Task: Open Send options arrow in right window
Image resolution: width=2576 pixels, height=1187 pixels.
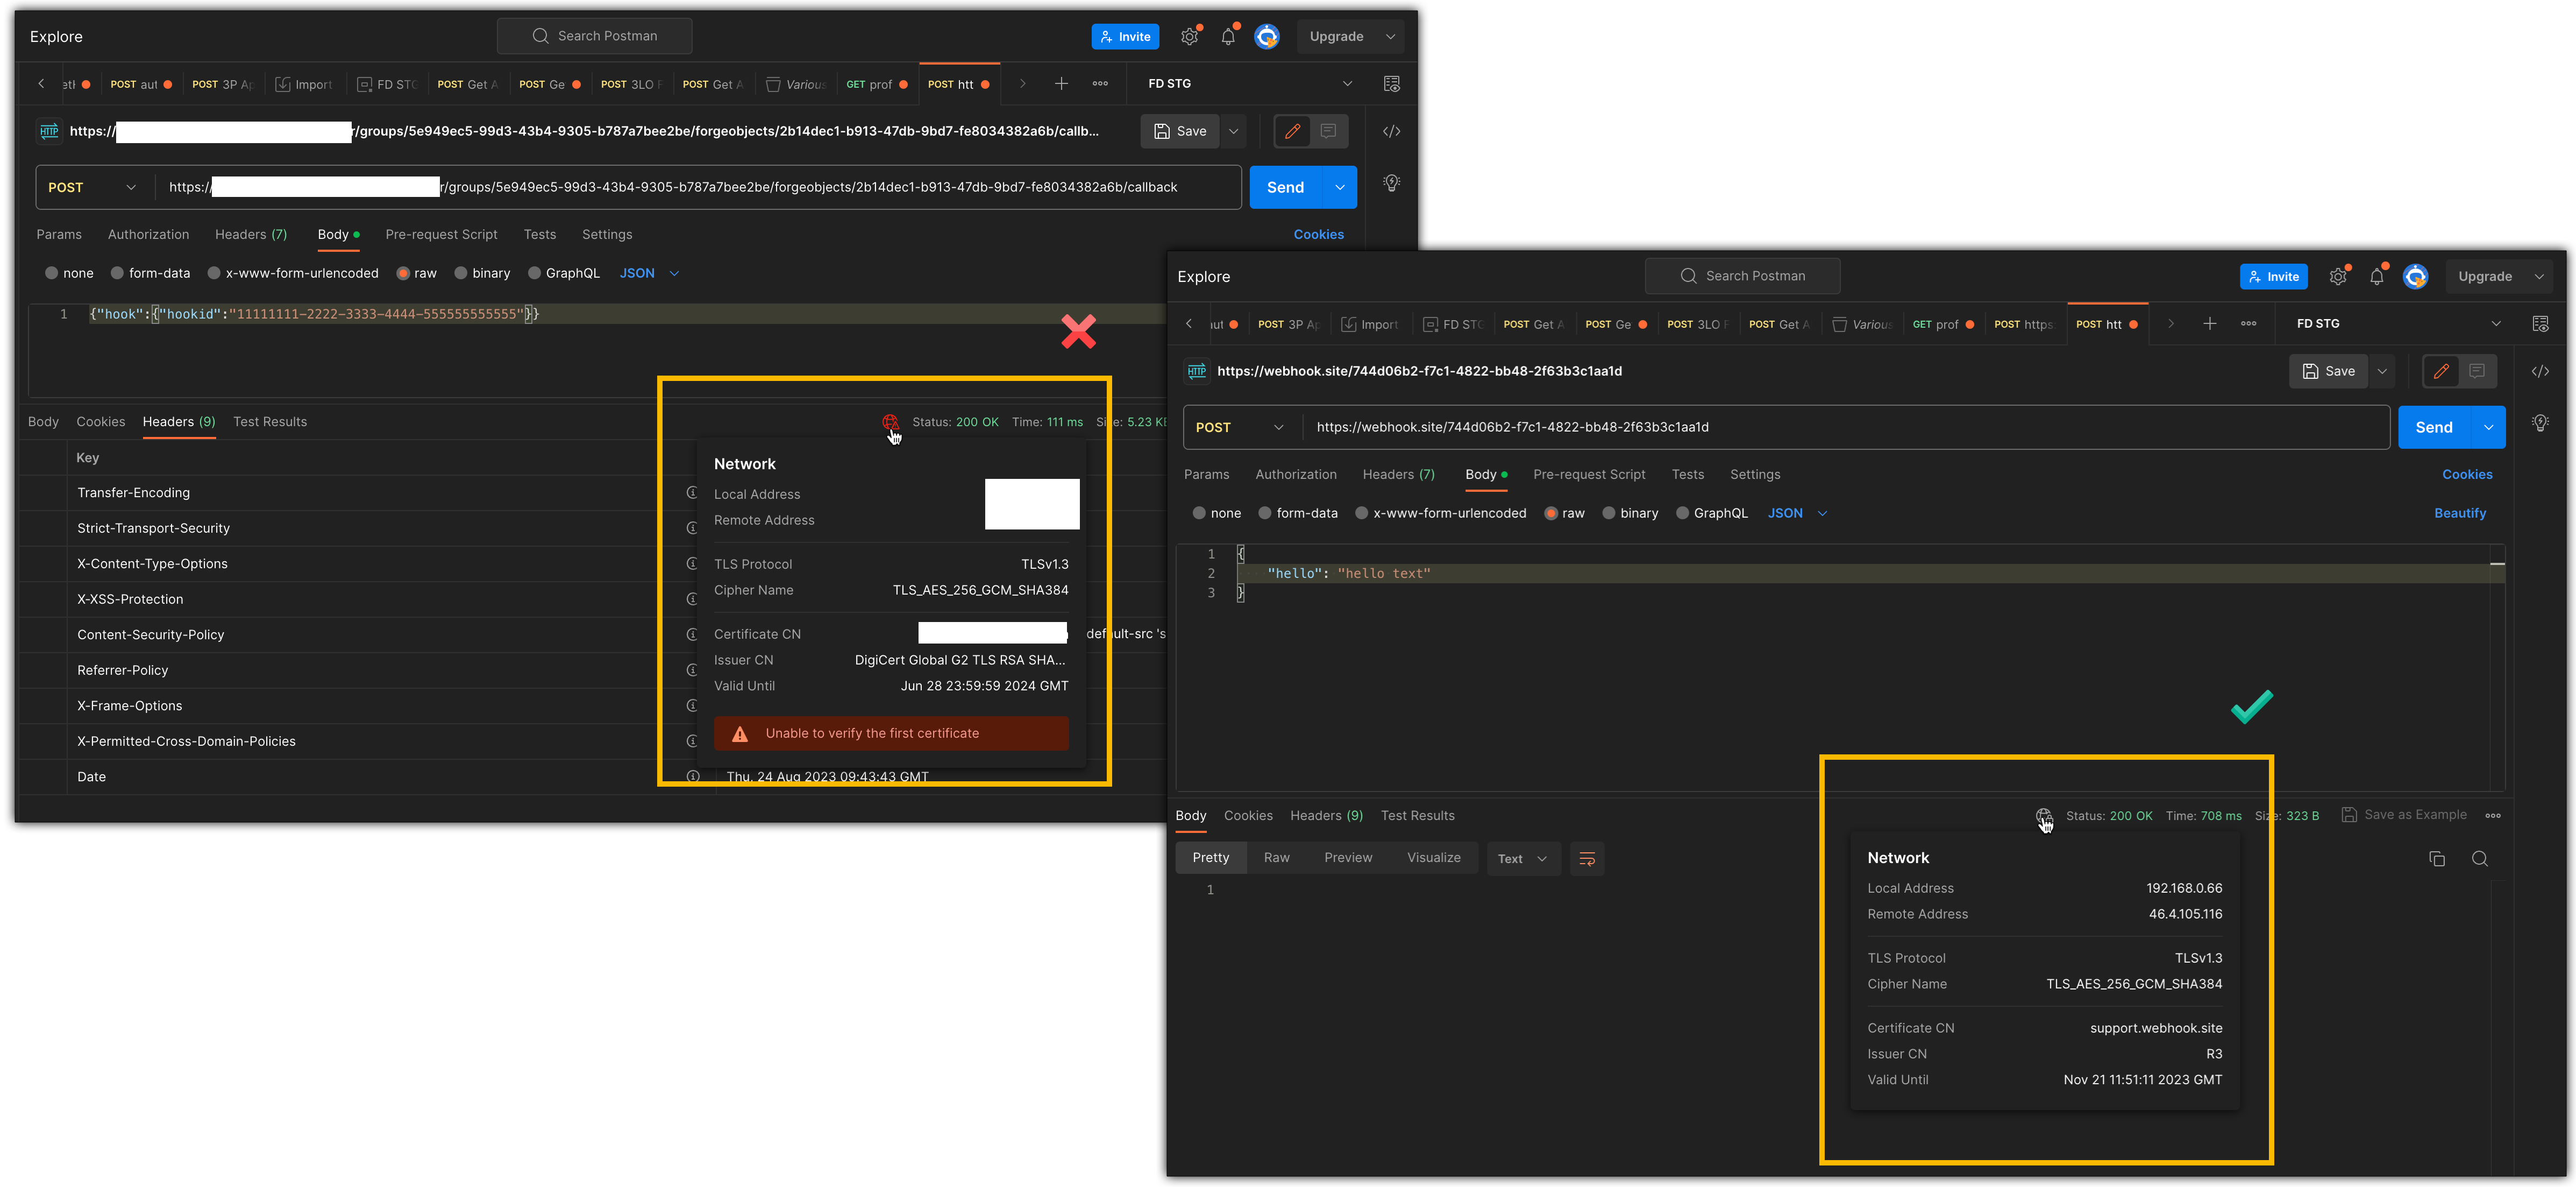Action: pyautogui.click(x=2488, y=427)
